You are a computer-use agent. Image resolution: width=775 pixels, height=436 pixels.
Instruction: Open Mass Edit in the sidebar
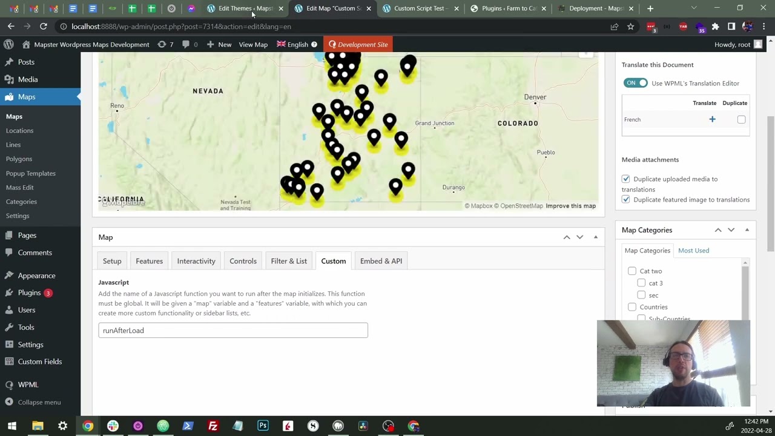coord(20,187)
